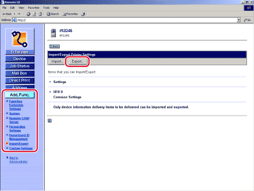Open the Address sidebar button
The height and width of the screenshot is (191, 254).
click(x=20, y=87)
